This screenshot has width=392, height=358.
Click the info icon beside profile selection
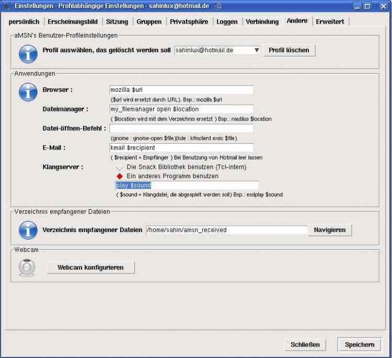click(x=28, y=53)
